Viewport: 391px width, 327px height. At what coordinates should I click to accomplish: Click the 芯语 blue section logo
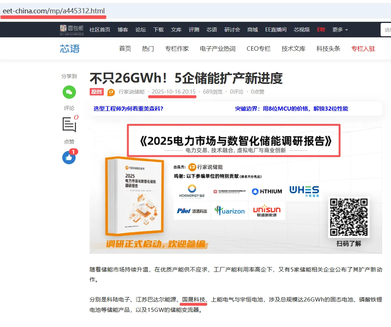(x=70, y=48)
